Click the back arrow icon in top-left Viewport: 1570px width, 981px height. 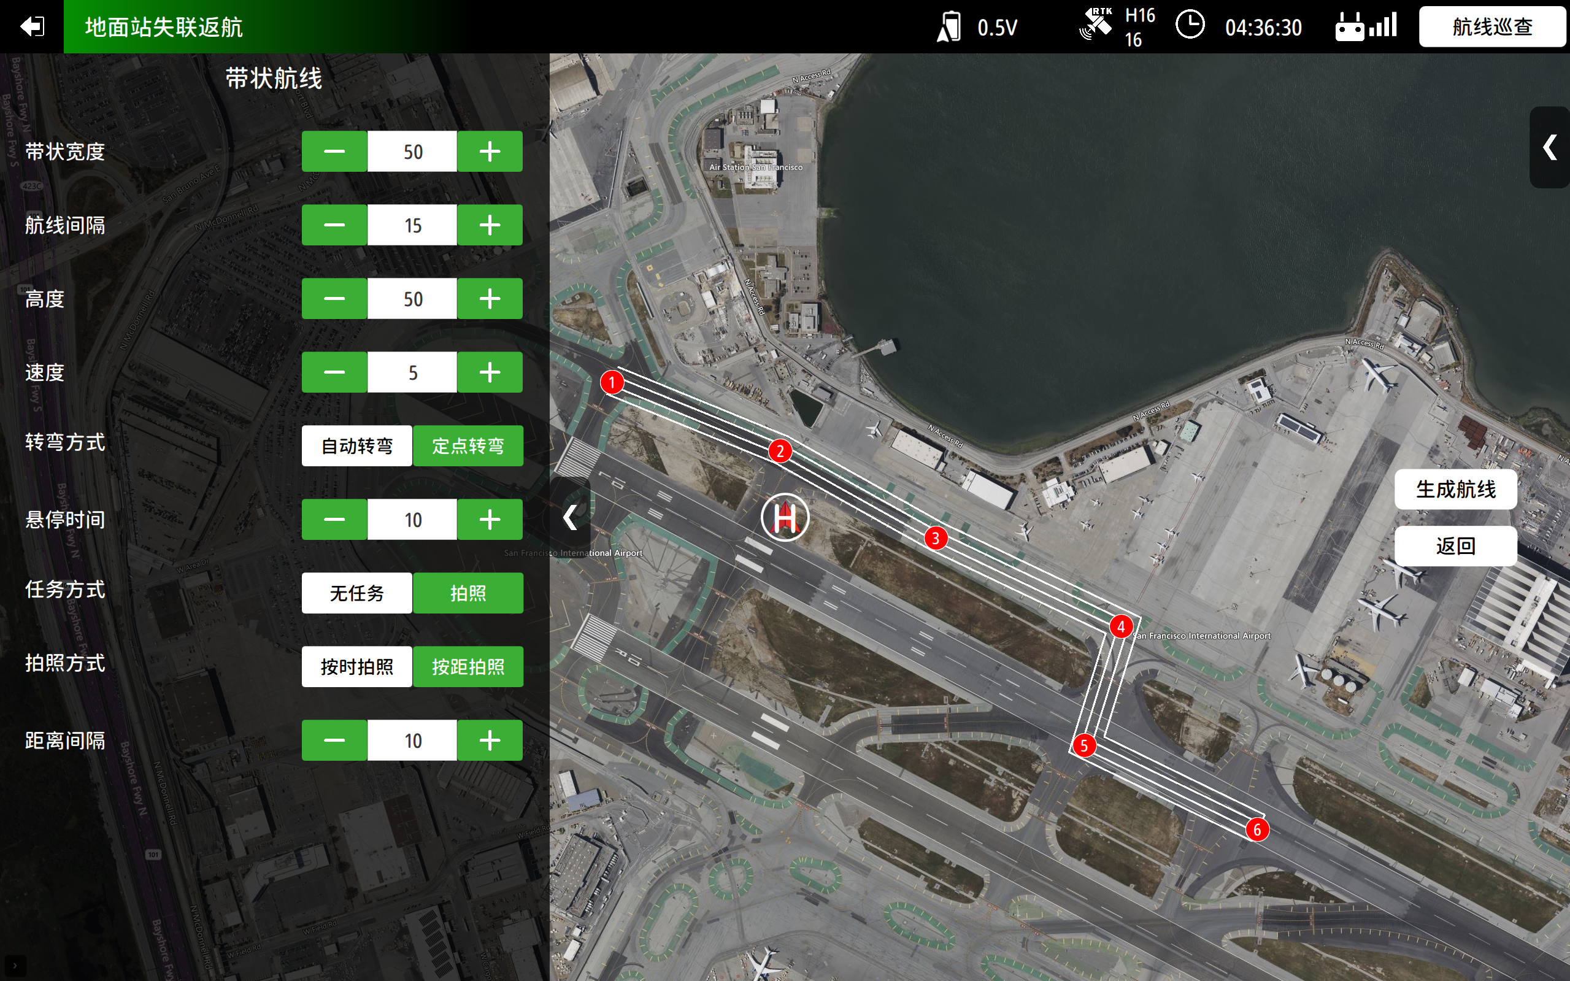click(31, 26)
